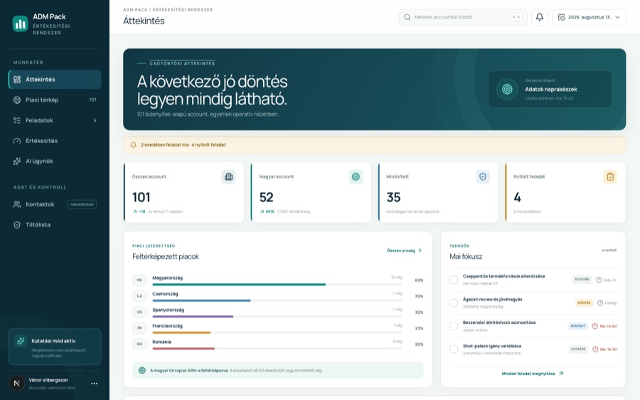Click the calendar icon in date picker
The image size is (640, 400).
coord(562,17)
